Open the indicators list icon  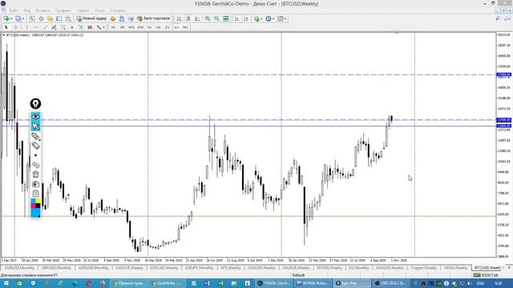click(256, 18)
